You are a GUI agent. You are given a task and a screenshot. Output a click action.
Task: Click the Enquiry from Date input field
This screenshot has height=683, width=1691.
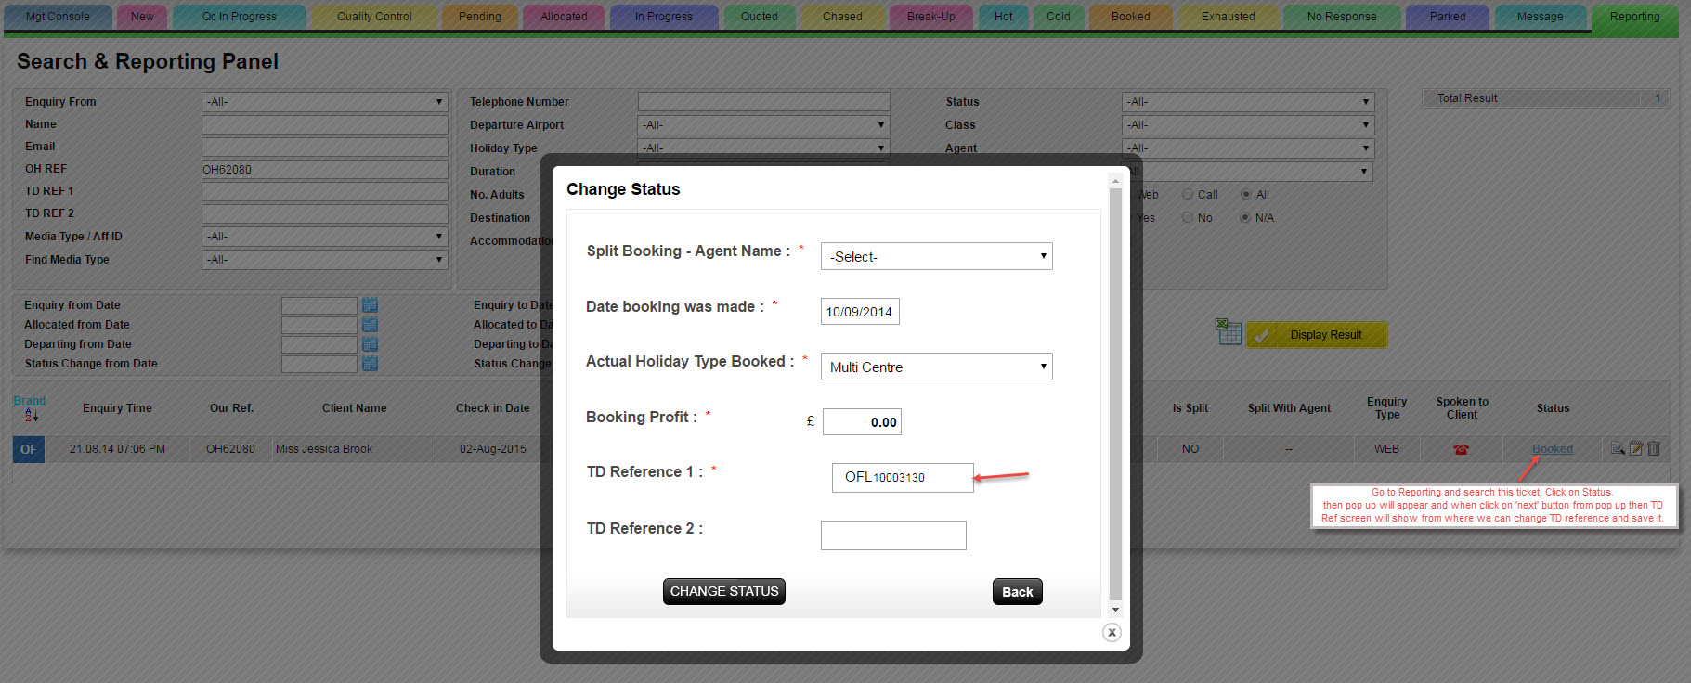319,305
